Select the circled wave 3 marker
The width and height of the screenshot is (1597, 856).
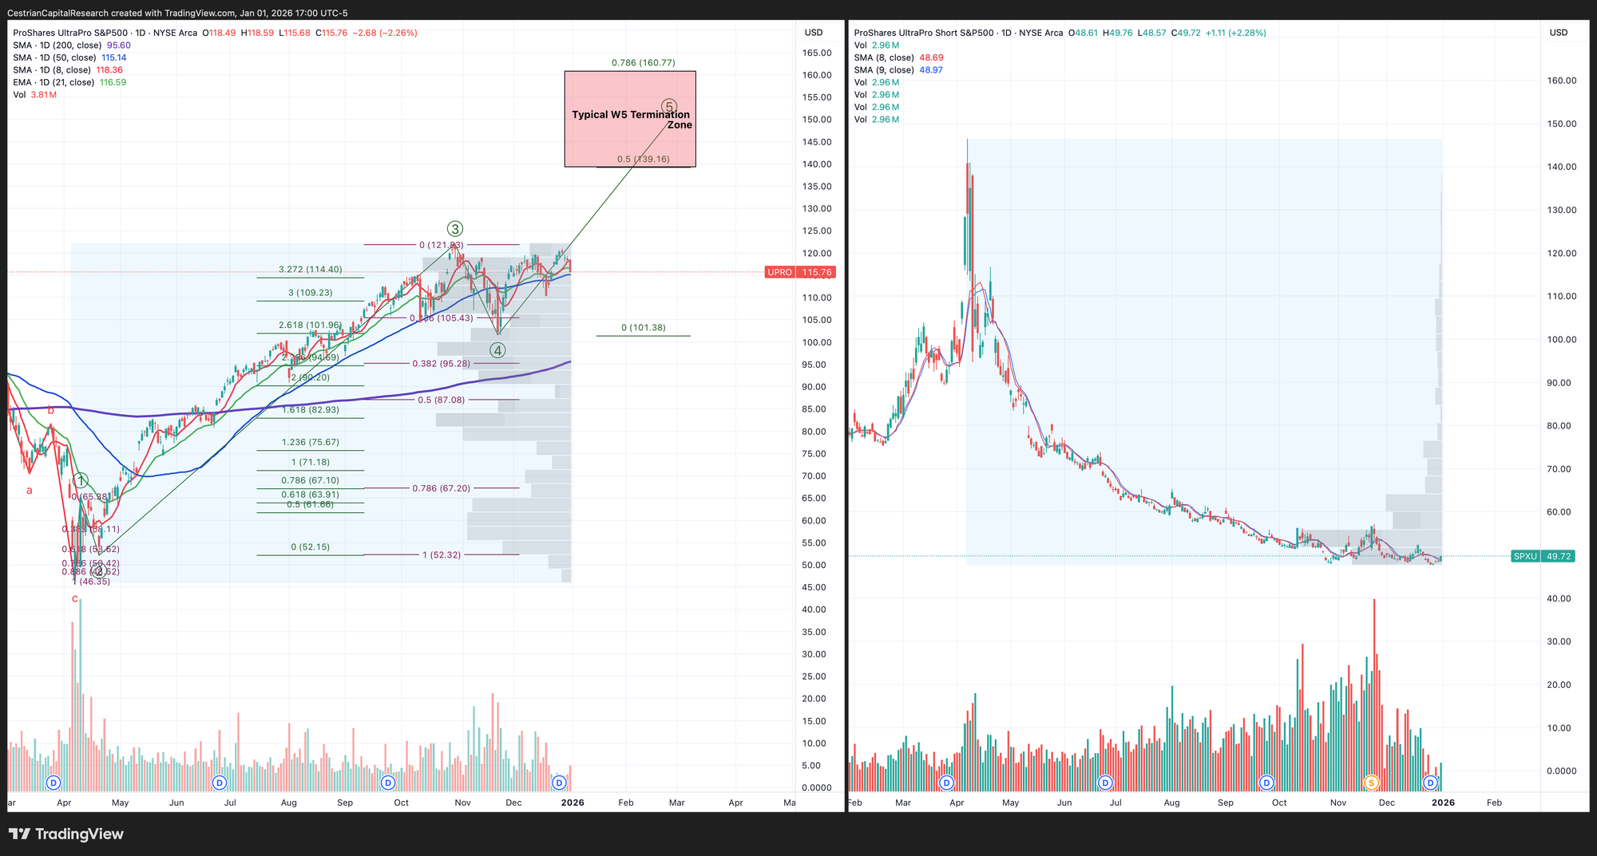[x=455, y=229]
